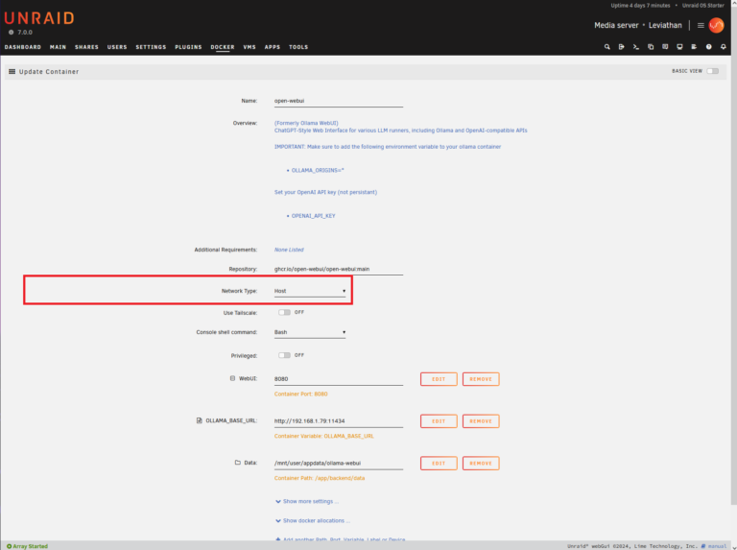Turn on the Privileged toggle
The image size is (737, 550).
click(x=284, y=355)
